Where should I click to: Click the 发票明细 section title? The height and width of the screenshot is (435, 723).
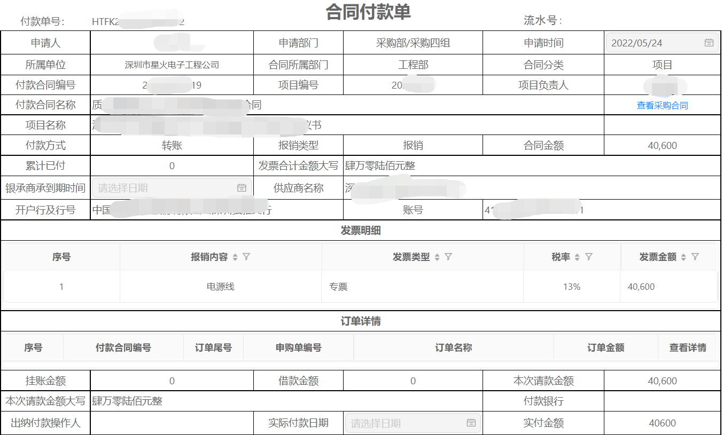coord(361,231)
